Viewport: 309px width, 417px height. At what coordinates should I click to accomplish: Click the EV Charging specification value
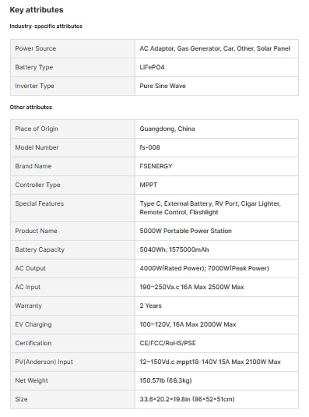tap(188, 325)
